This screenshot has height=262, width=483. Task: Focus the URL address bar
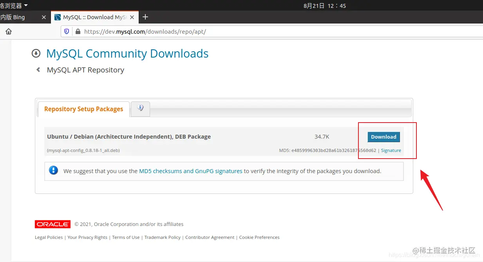point(272,31)
